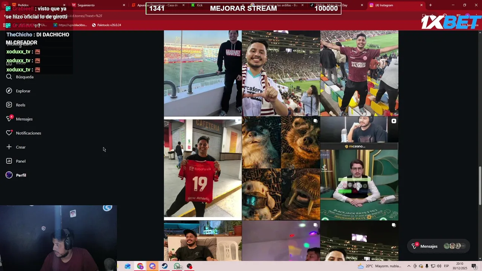Open post of man in Marvel hoodie
The image size is (482, 271).
click(203, 73)
